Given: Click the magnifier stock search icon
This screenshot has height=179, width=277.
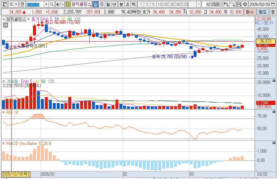Looking at the screenshot, I should coord(51,4).
